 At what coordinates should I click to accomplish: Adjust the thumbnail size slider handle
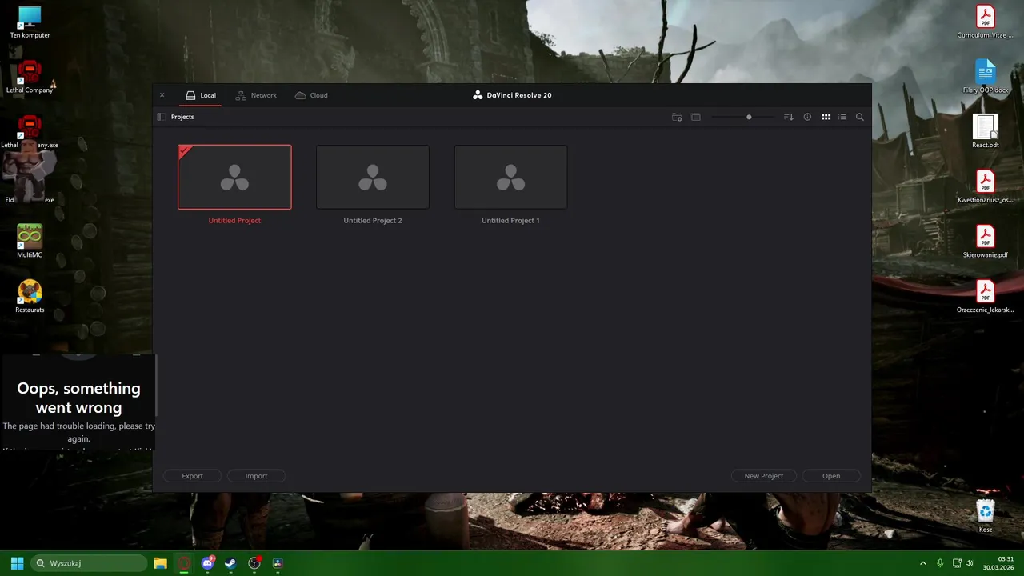749,117
